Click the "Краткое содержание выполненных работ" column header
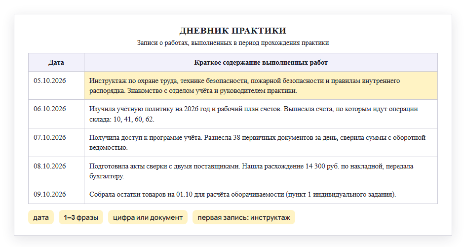 [x=261, y=62]
